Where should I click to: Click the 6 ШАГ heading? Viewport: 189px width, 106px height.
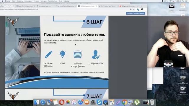94,22
